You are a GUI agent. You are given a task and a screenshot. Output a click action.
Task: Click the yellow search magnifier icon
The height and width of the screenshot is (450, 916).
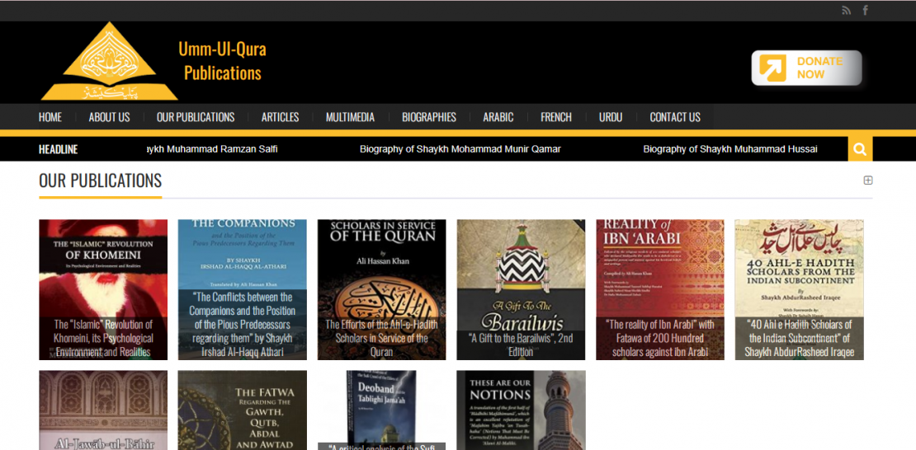[x=860, y=149]
